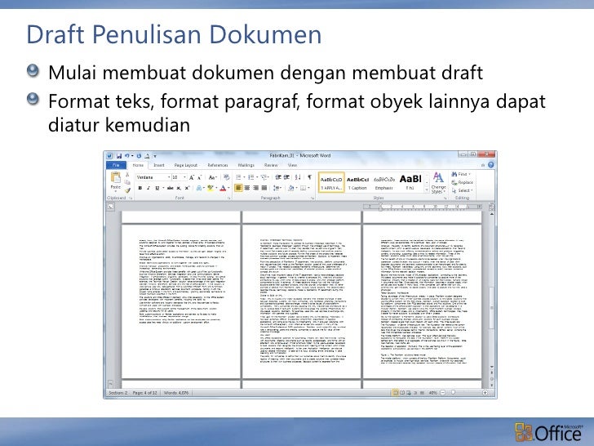Screen dimensions: 594x446
Task: Apply the AaBl heading style
Action: pyautogui.click(x=410, y=182)
